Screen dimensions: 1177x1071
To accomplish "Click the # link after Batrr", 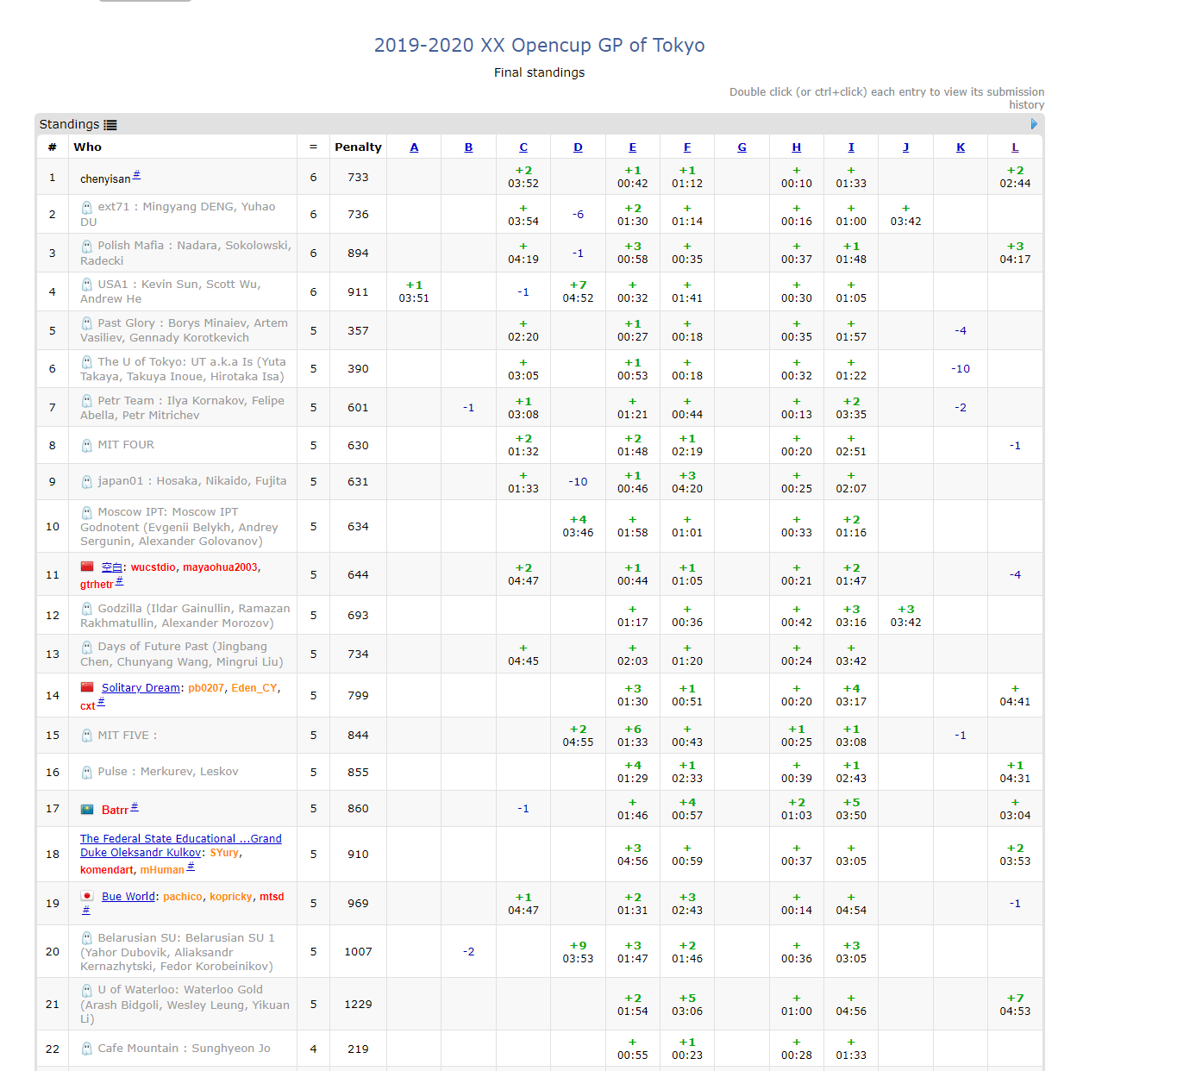I will tap(135, 807).
